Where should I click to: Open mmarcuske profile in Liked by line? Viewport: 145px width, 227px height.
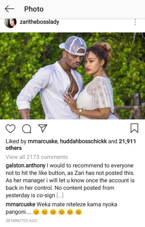tap(43, 141)
